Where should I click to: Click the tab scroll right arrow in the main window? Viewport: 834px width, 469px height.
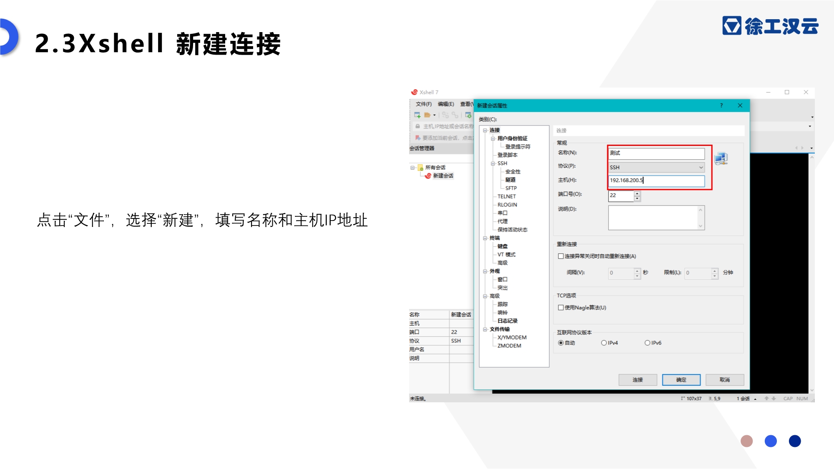[802, 148]
